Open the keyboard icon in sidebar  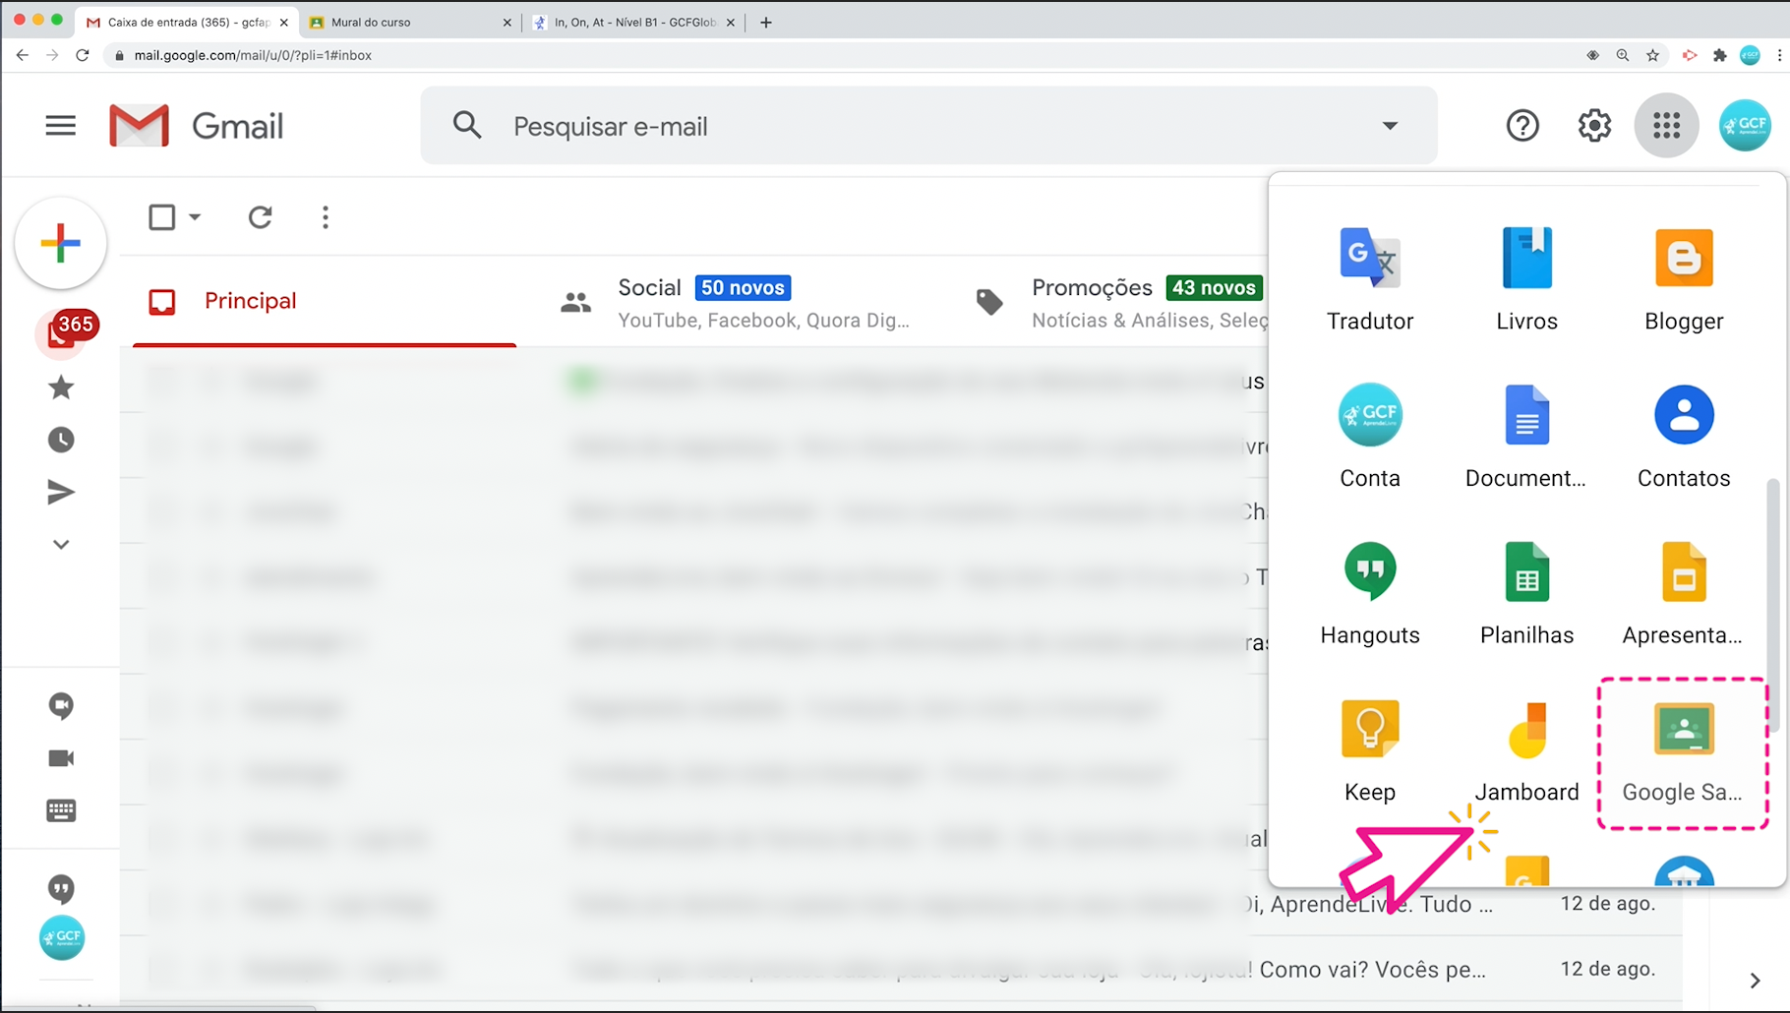click(61, 810)
